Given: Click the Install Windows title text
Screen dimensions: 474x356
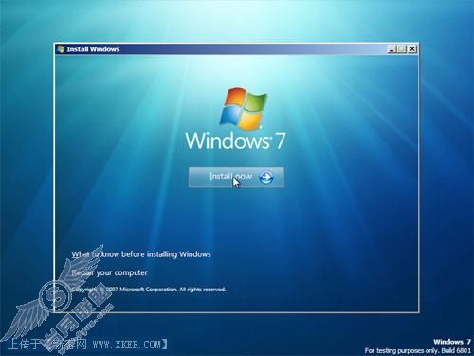Looking at the screenshot, I should pyautogui.click(x=93, y=49).
